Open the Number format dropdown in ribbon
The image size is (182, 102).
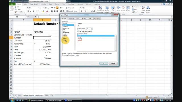point(94,8)
